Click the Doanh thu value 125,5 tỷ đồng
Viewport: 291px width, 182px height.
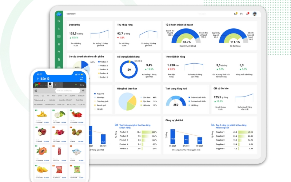point(76,33)
